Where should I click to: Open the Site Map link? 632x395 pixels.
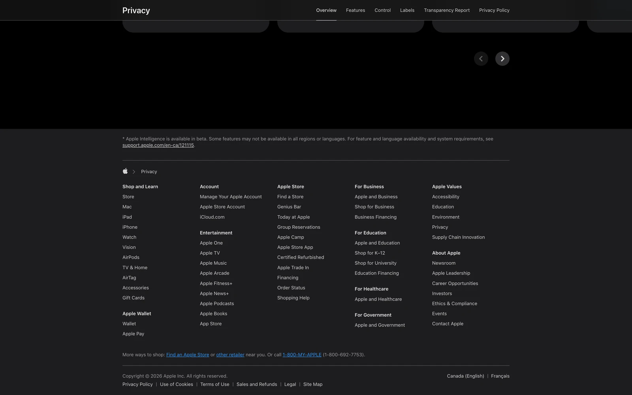(313, 384)
